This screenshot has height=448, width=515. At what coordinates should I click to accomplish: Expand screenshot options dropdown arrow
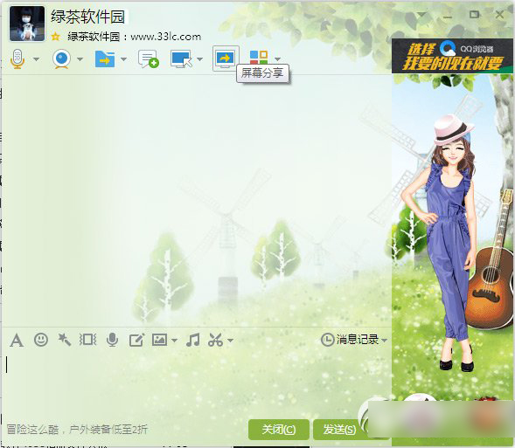coord(230,341)
